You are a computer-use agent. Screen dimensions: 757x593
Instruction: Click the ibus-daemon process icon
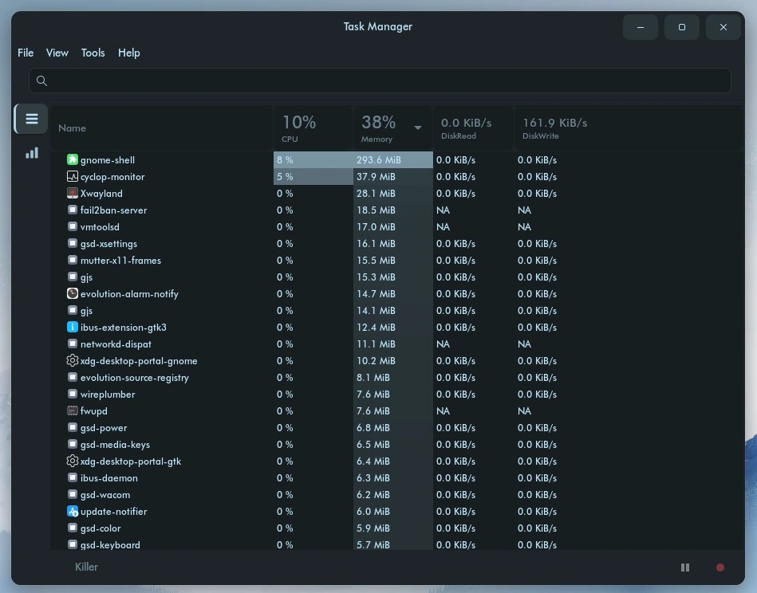click(73, 477)
